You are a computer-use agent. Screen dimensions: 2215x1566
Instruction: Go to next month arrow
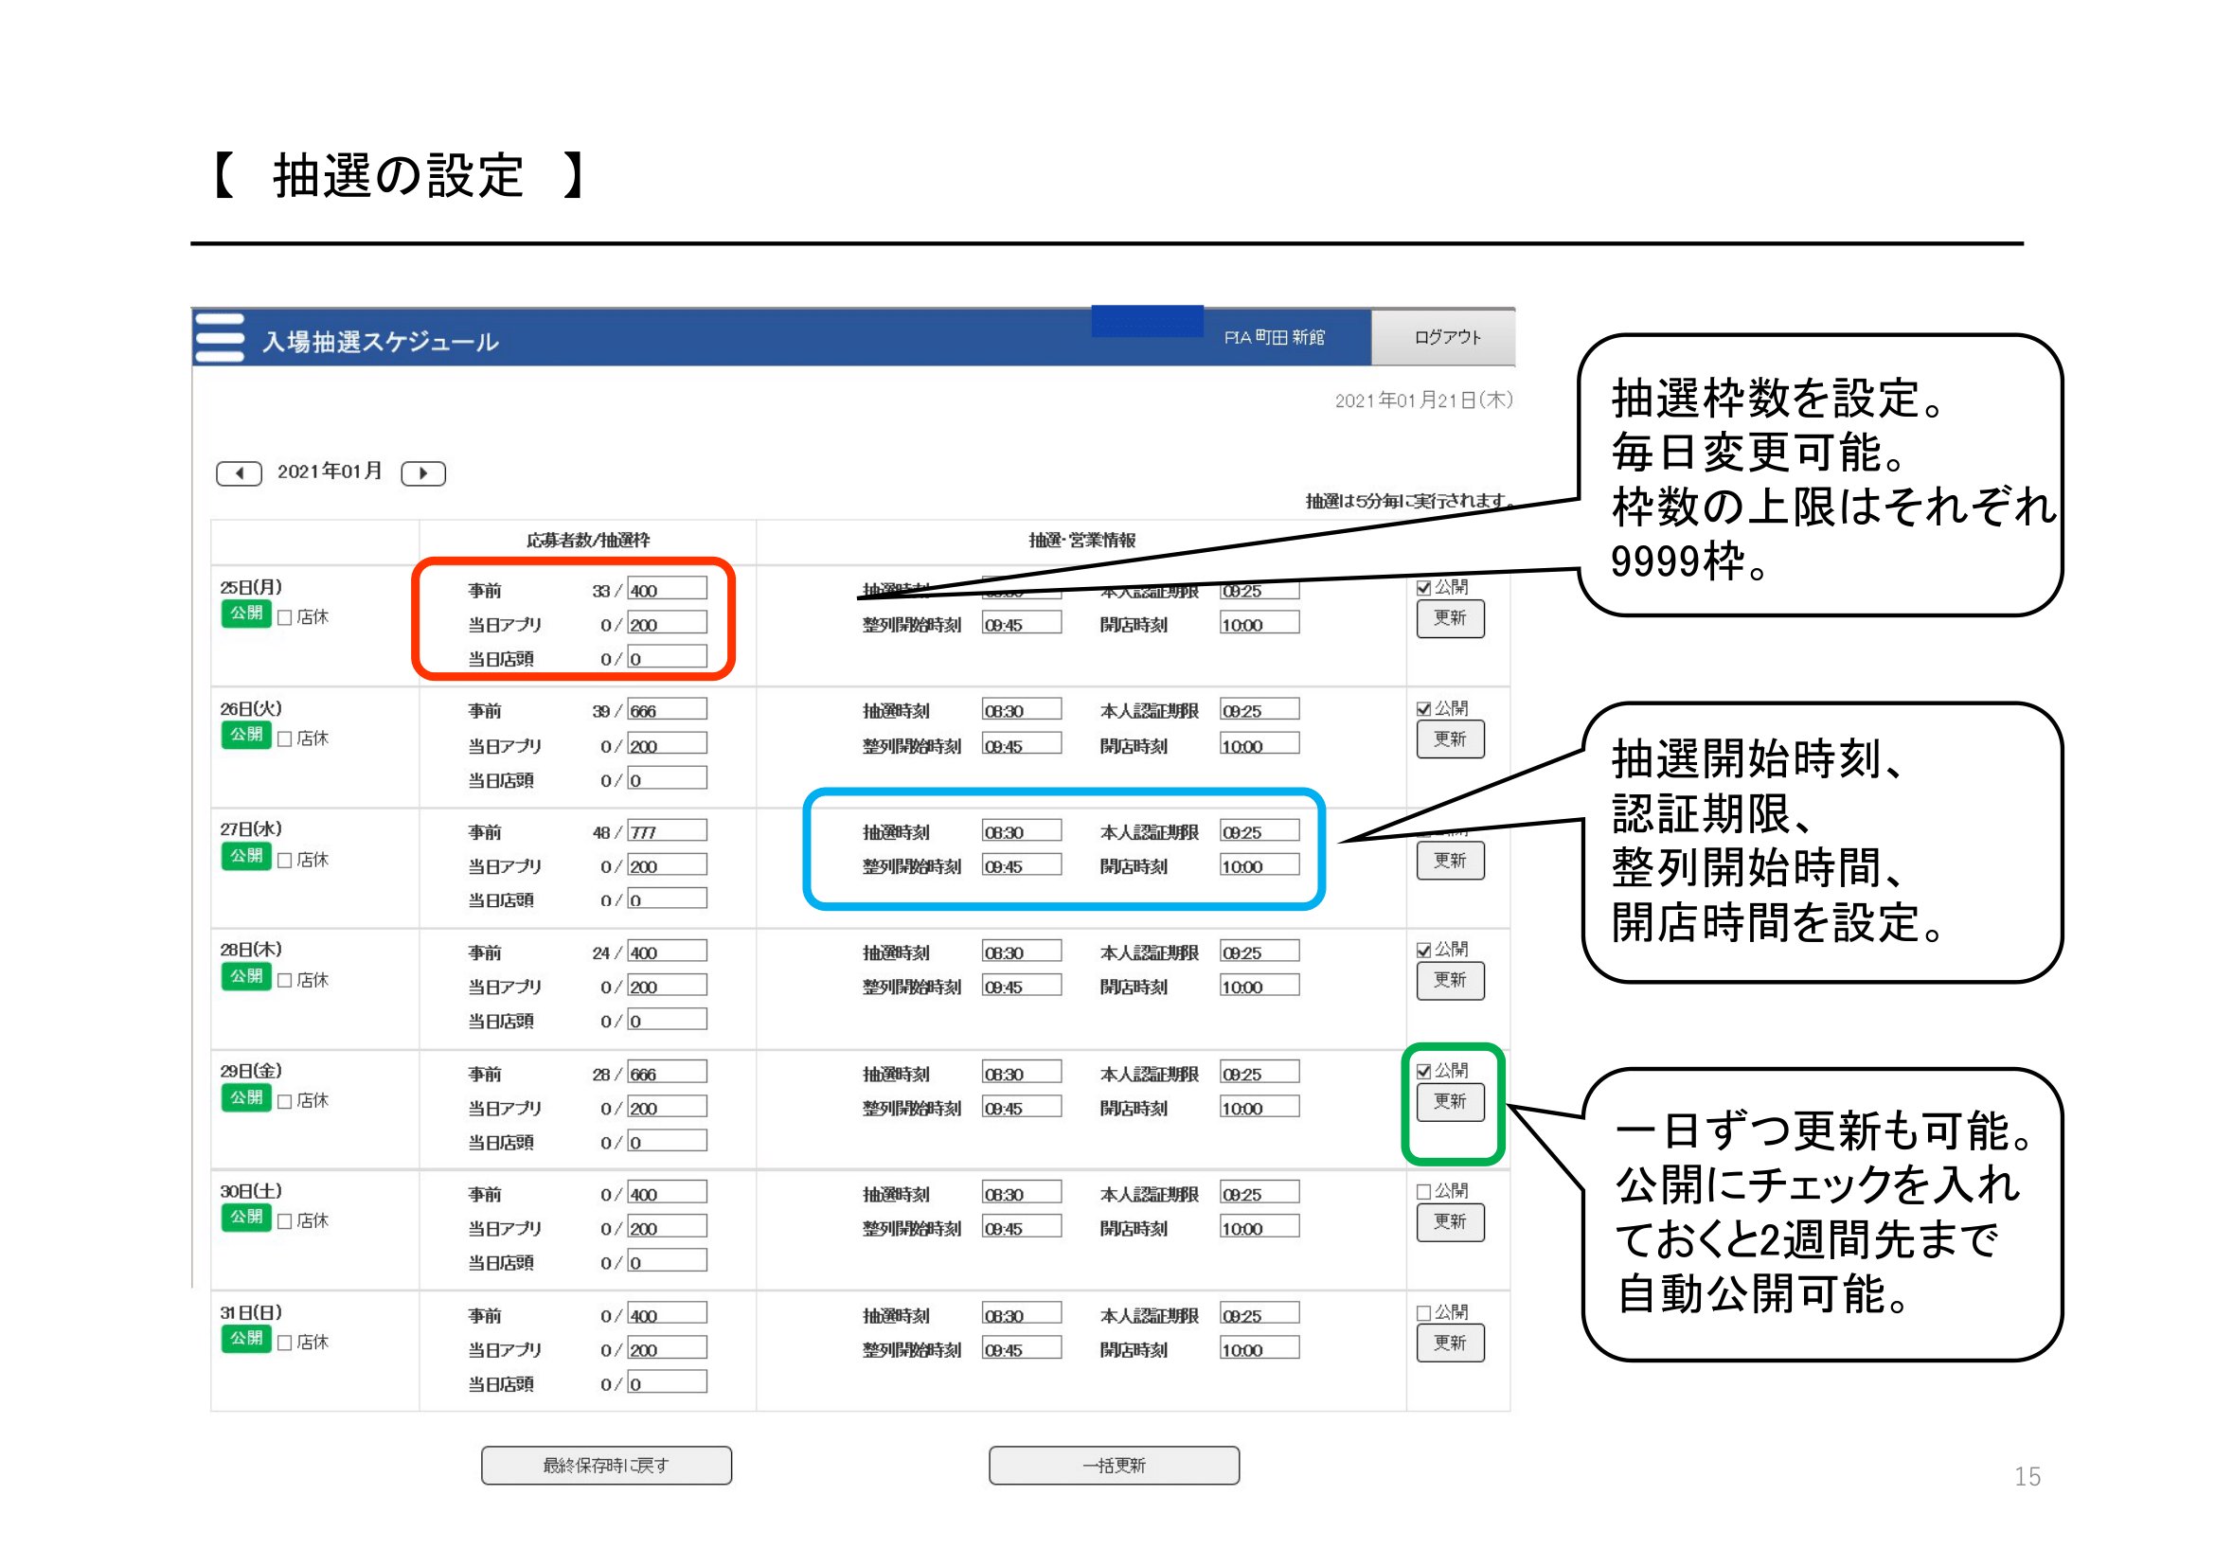pos(422,473)
